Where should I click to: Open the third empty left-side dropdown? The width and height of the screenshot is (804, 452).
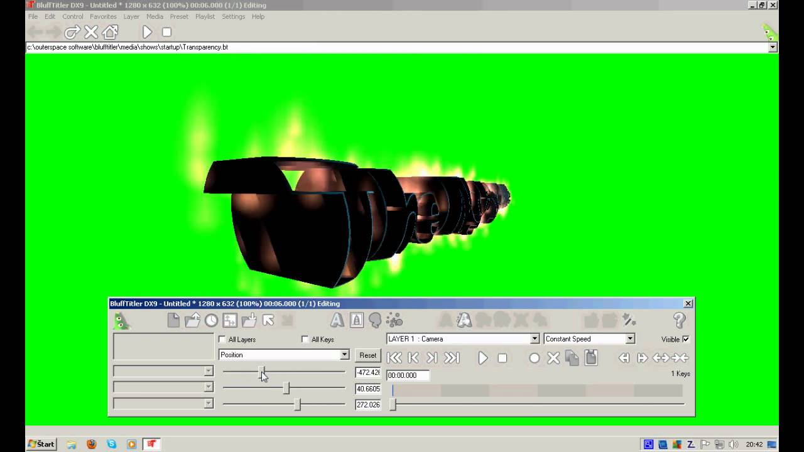pos(209,404)
